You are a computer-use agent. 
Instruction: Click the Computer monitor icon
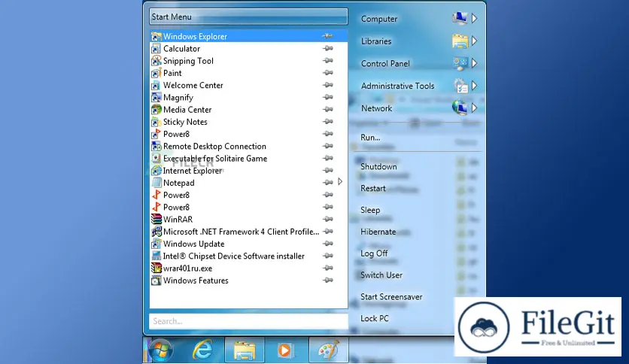click(x=460, y=19)
